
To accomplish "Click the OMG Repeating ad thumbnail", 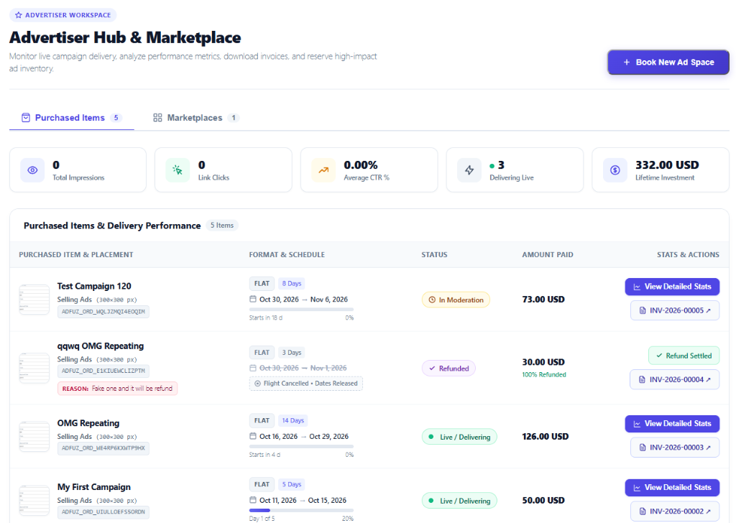I will pyautogui.click(x=34, y=436).
